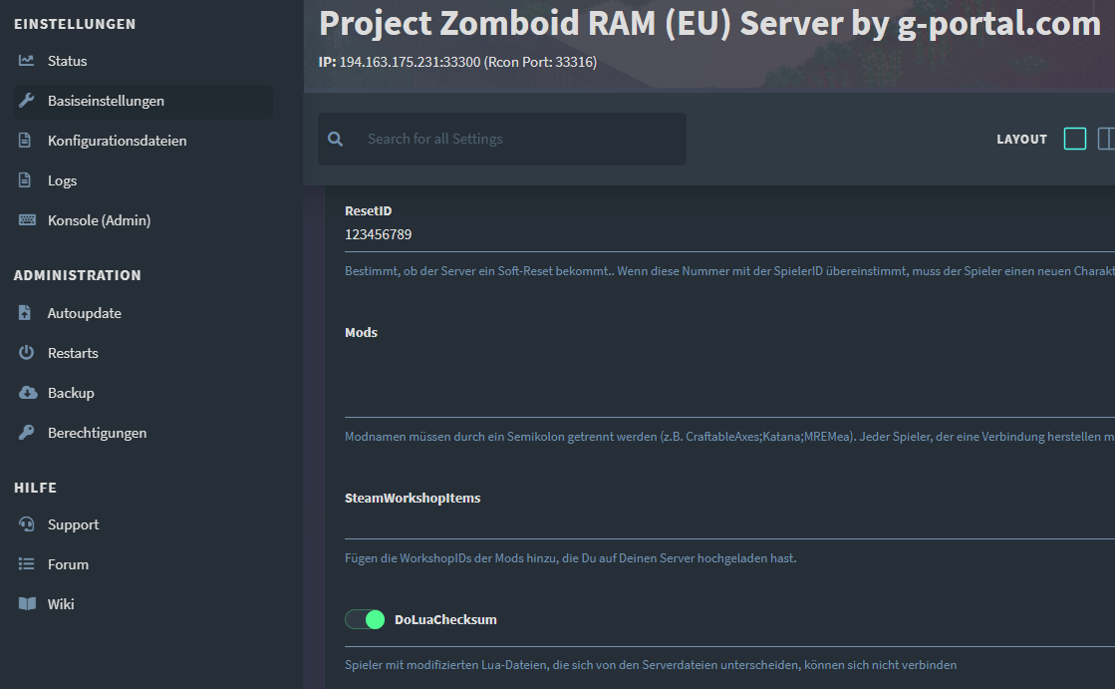Select the keyboard icon for Konsole (Admin)
The image size is (1115, 689).
tap(24, 219)
